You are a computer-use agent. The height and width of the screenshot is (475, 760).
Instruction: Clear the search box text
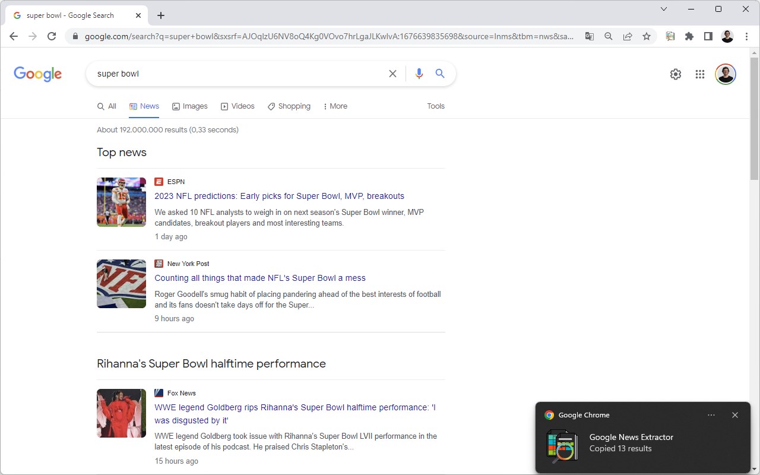pyautogui.click(x=392, y=74)
